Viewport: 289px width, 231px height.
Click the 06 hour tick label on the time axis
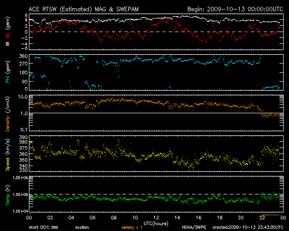(x=92, y=217)
